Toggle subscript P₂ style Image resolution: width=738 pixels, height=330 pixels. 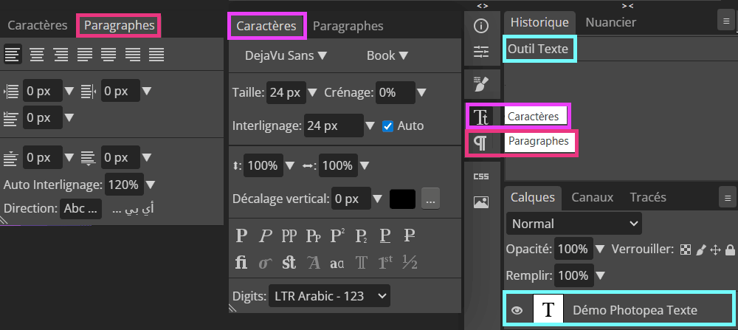pyautogui.click(x=361, y=236)
